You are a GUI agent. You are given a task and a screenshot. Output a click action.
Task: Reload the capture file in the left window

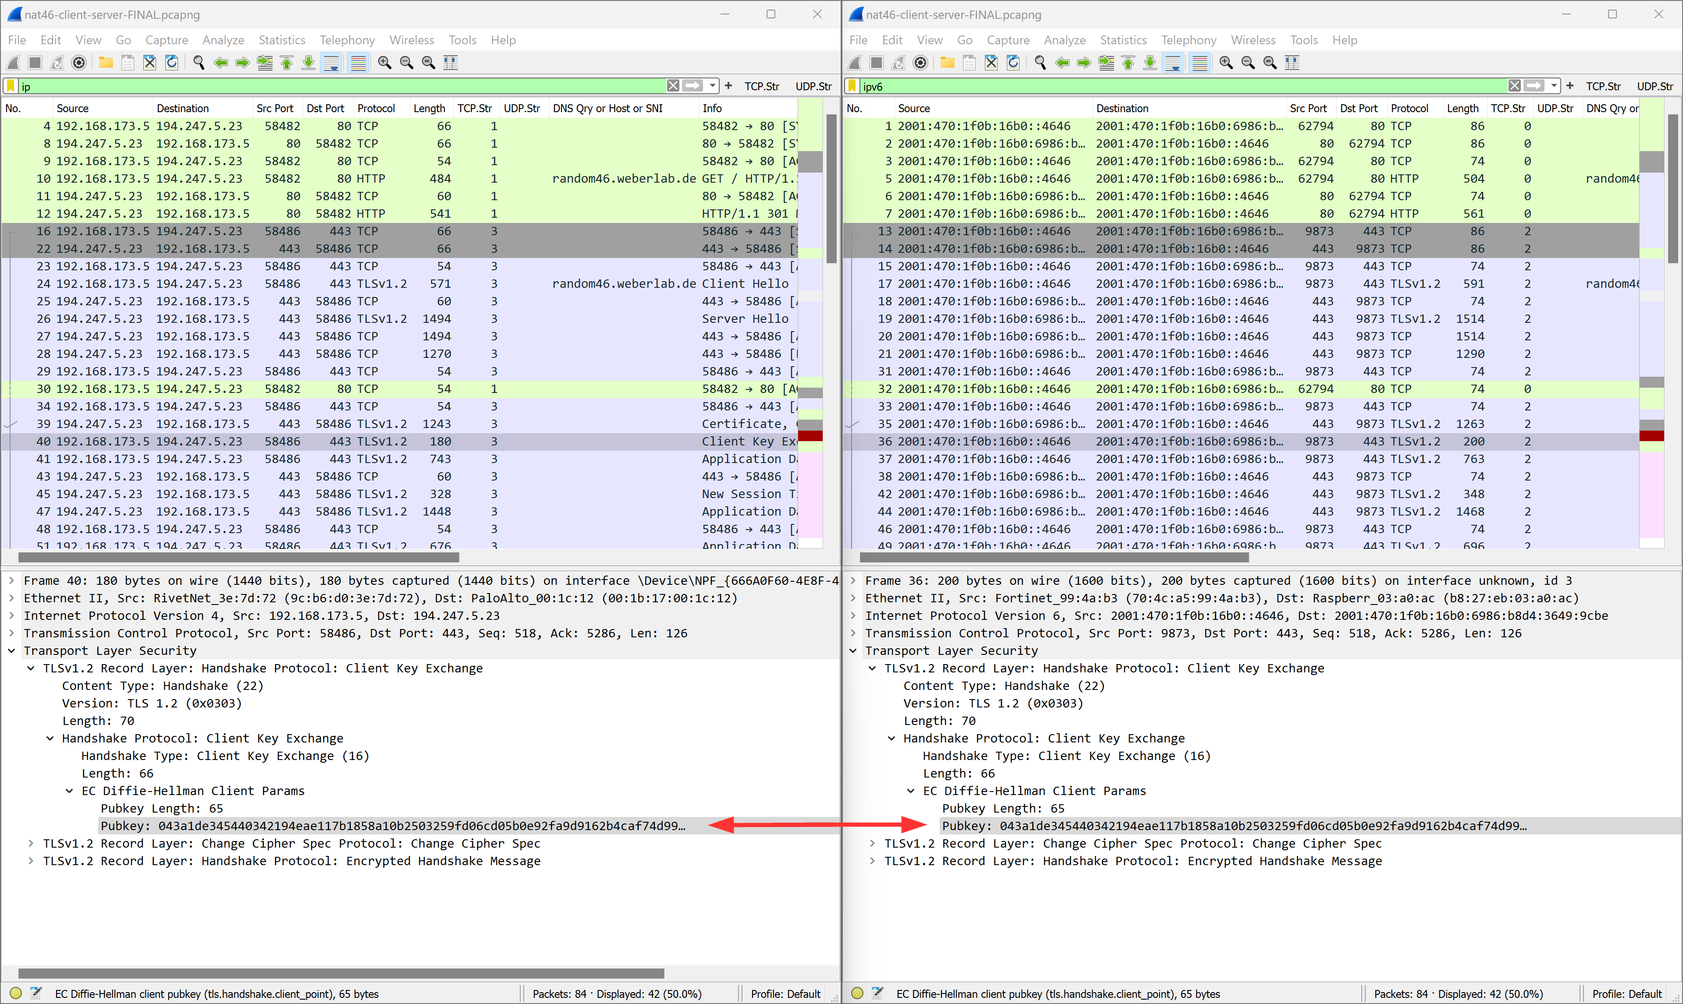(172, 62)
